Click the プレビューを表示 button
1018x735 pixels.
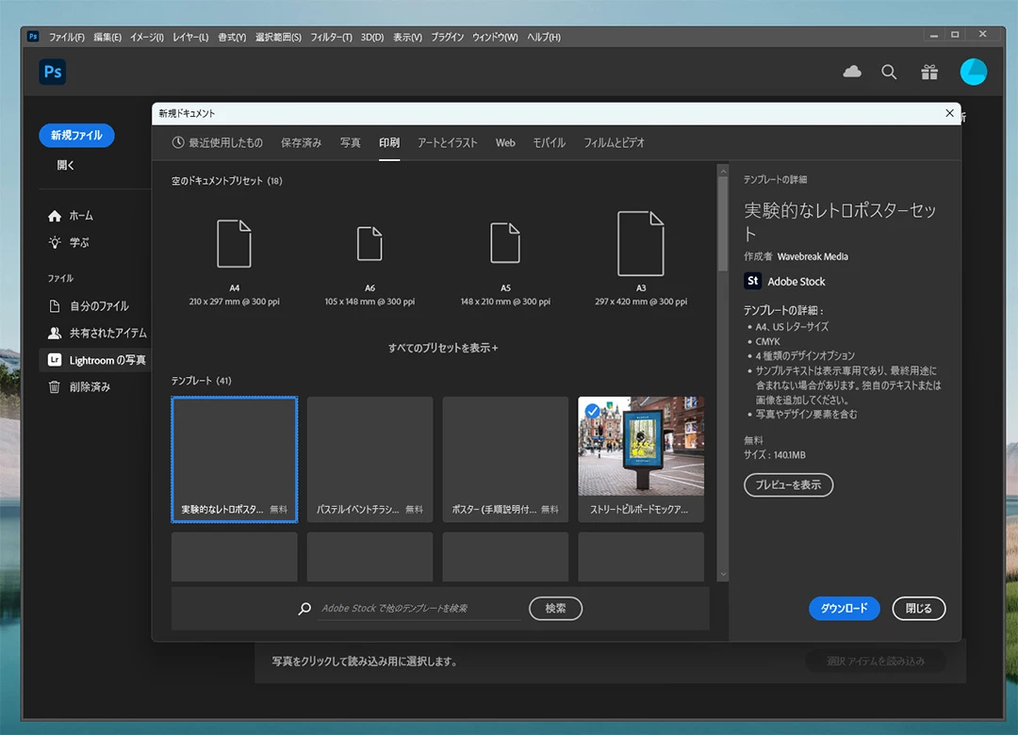pos(788,485)
